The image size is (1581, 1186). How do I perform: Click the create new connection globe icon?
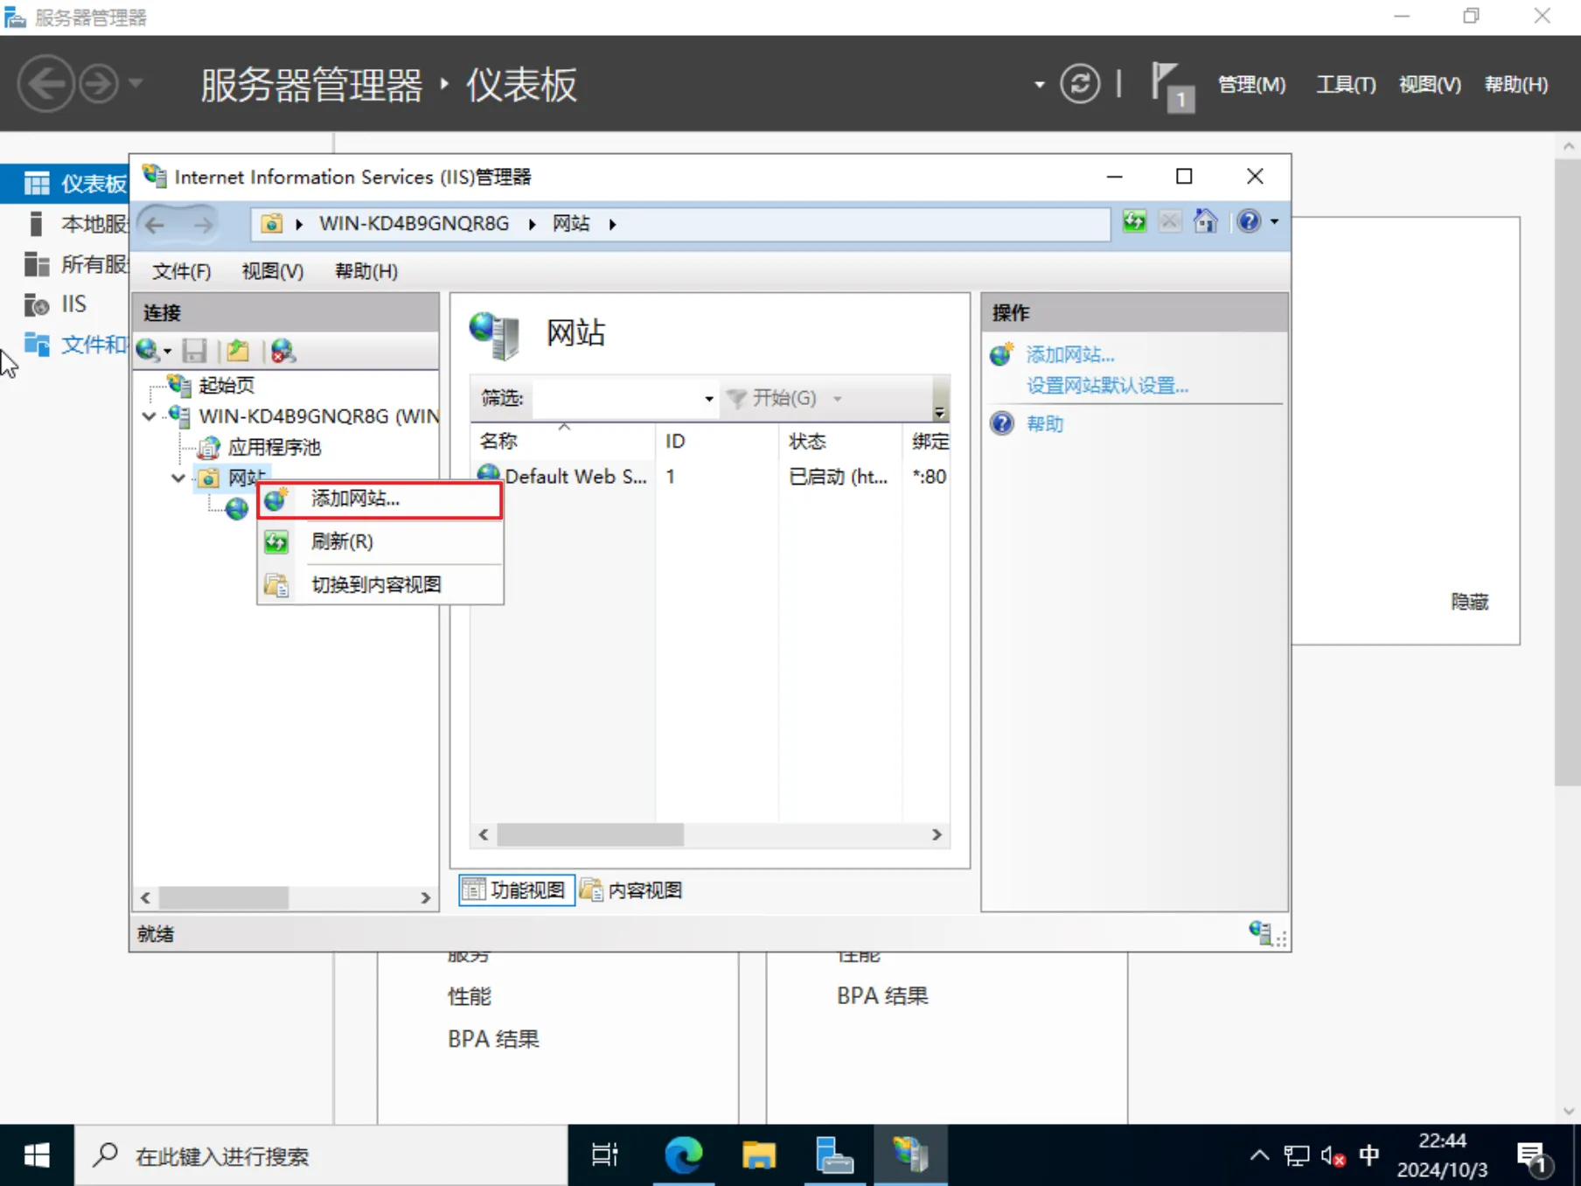click(x=147, y=351)
